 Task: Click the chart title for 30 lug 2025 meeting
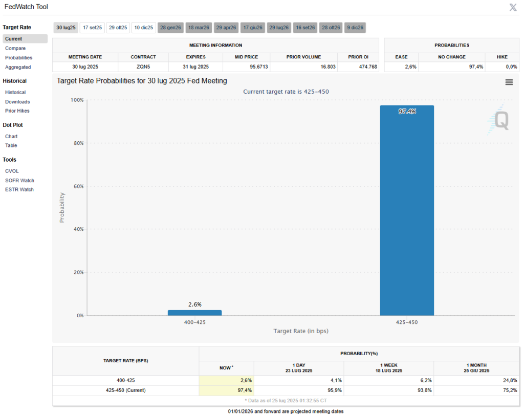click(142, 81)
